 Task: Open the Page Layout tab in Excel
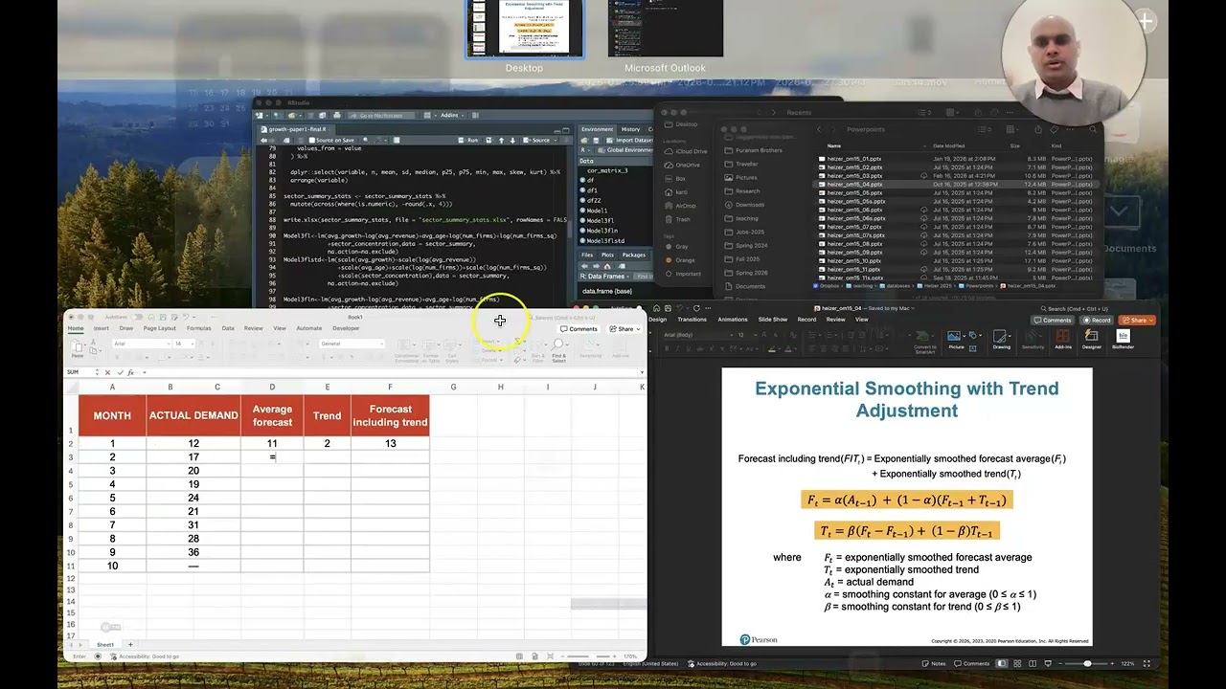coord(160,328)
